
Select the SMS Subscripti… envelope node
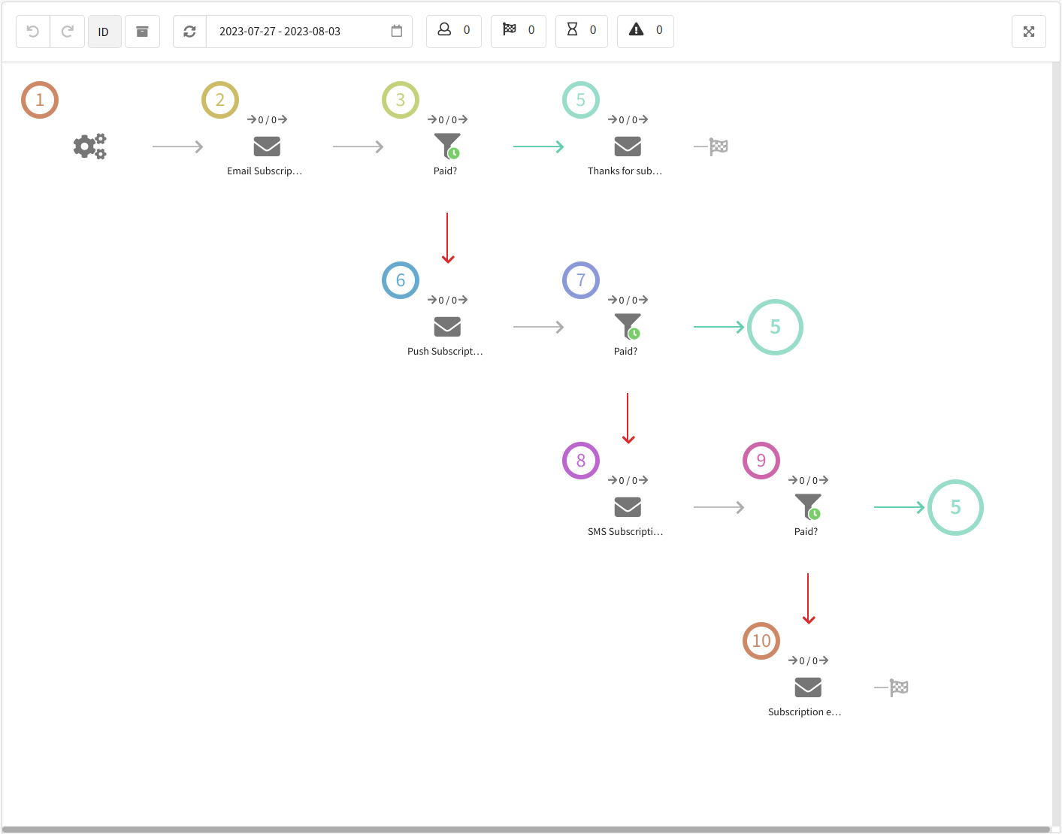point(628,506)
